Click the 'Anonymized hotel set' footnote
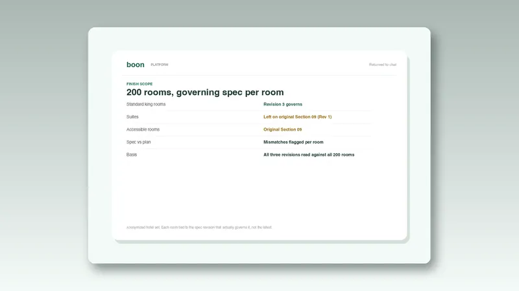This screenshot has height=291, width=519. [x=199, y=228]
